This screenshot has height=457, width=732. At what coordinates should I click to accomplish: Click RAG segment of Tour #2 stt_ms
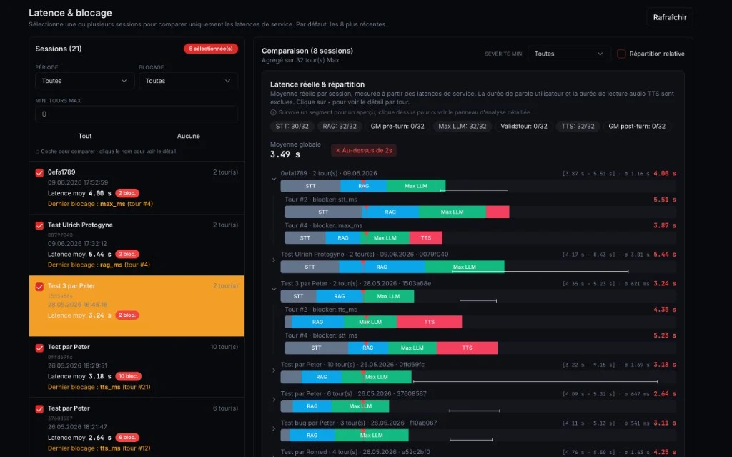(x=390, y=212)
